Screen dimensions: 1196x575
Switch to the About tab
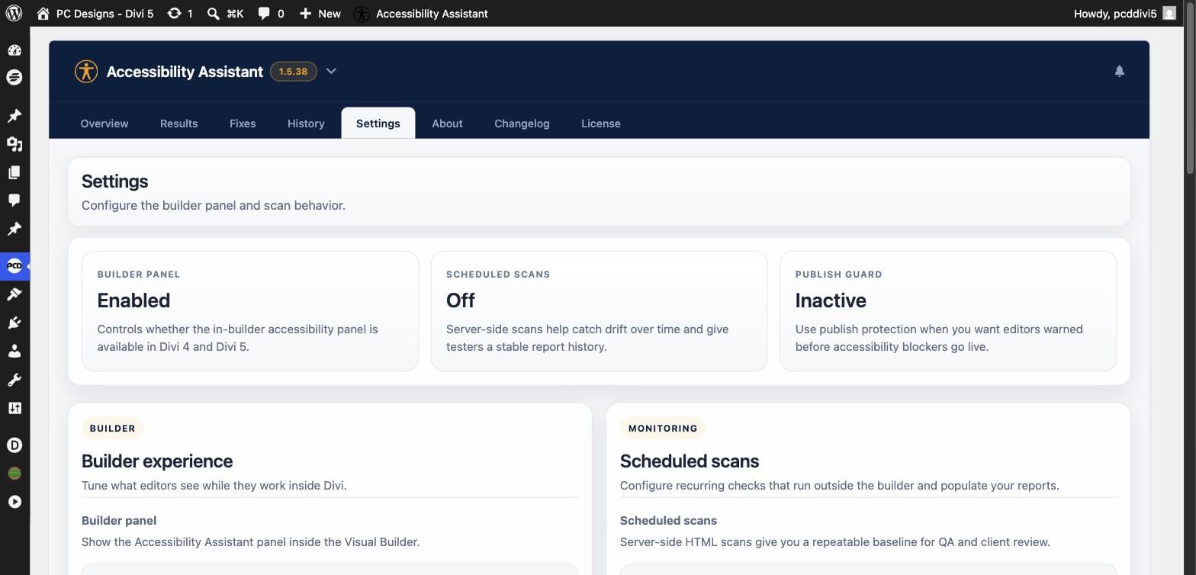tap(447, 124)
